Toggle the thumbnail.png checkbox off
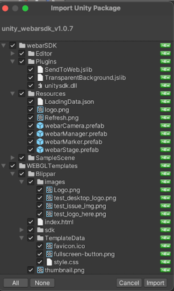174x291 pixels. click(31, 270)
